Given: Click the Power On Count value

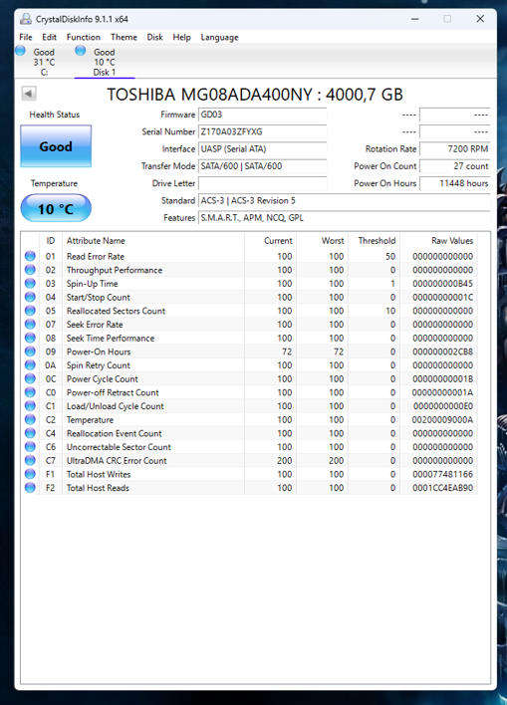Looking at the screenshot, I should [x=455, y=166].
